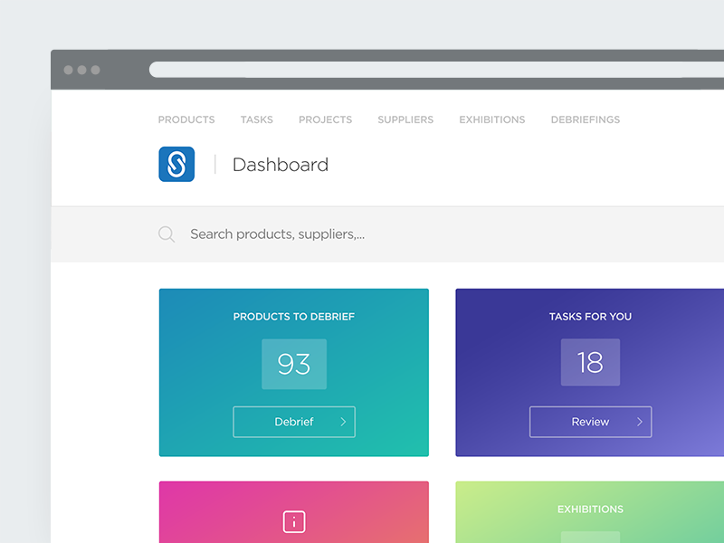Image resolution: width=724 pixels, height=543 pixels.
Task: Click the info icon on pink card
Action: [294, 522]
